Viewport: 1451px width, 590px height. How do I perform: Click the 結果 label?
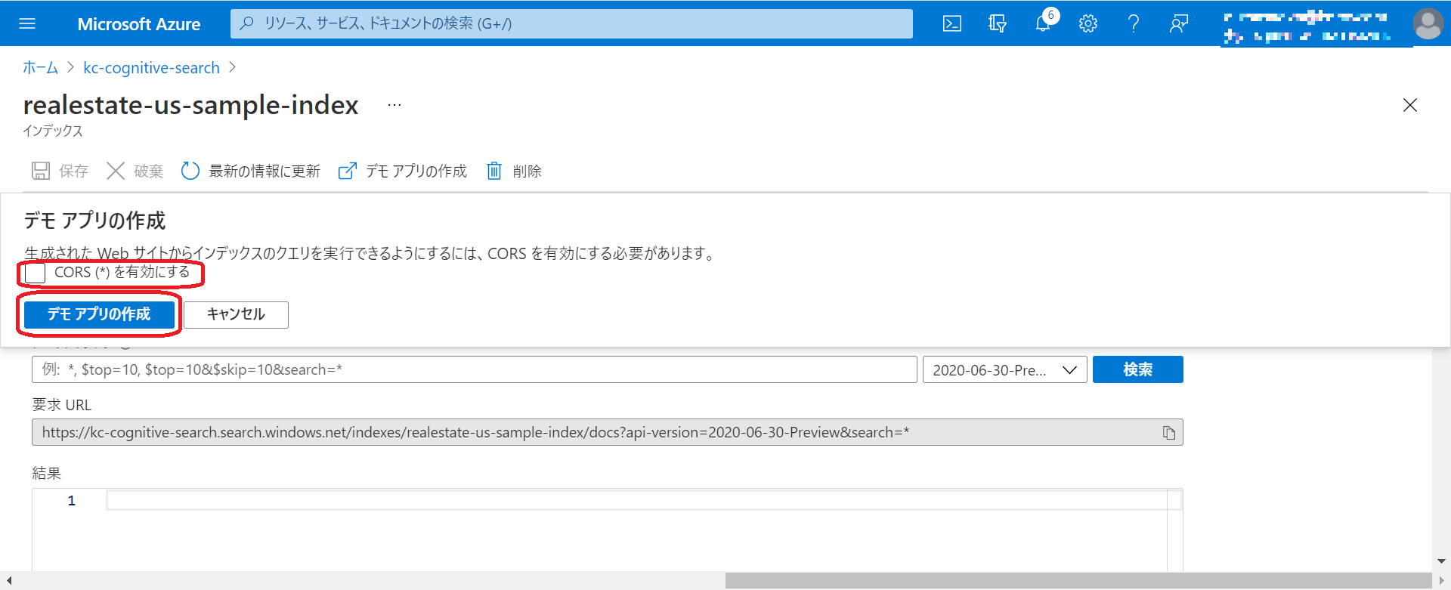click(x=46, y=474)
